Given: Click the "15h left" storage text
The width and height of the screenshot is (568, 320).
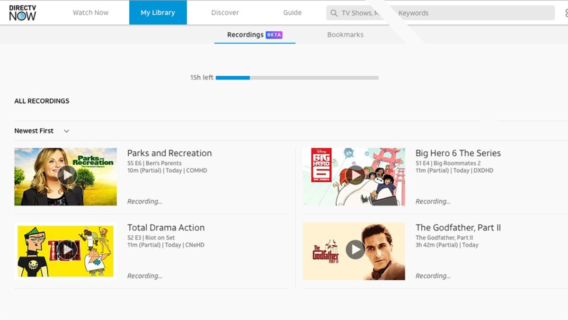Looking at the screenshot, I should click(202, 78).
